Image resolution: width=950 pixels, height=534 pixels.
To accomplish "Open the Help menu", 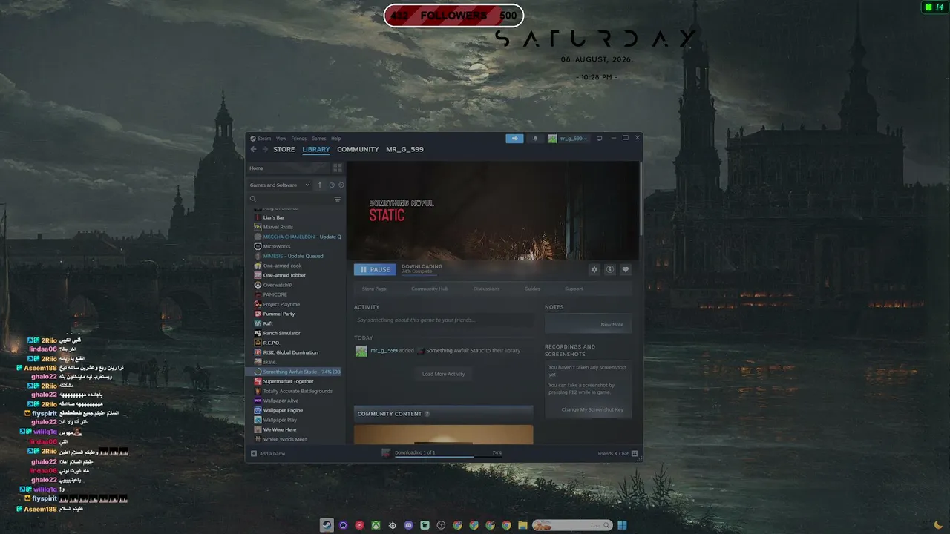I will click(x=335, y=139).
